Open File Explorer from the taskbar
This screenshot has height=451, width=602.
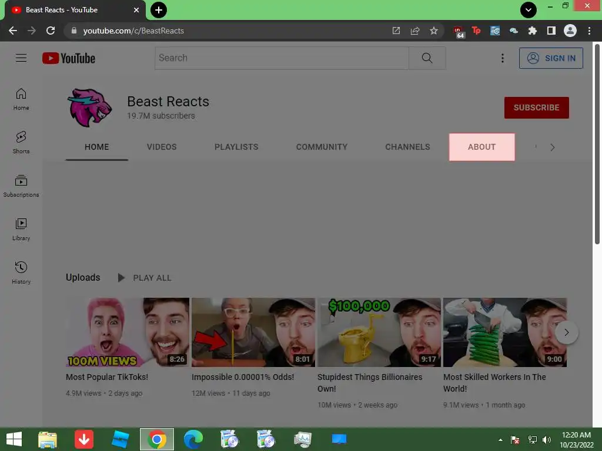[x=48, y=439]
